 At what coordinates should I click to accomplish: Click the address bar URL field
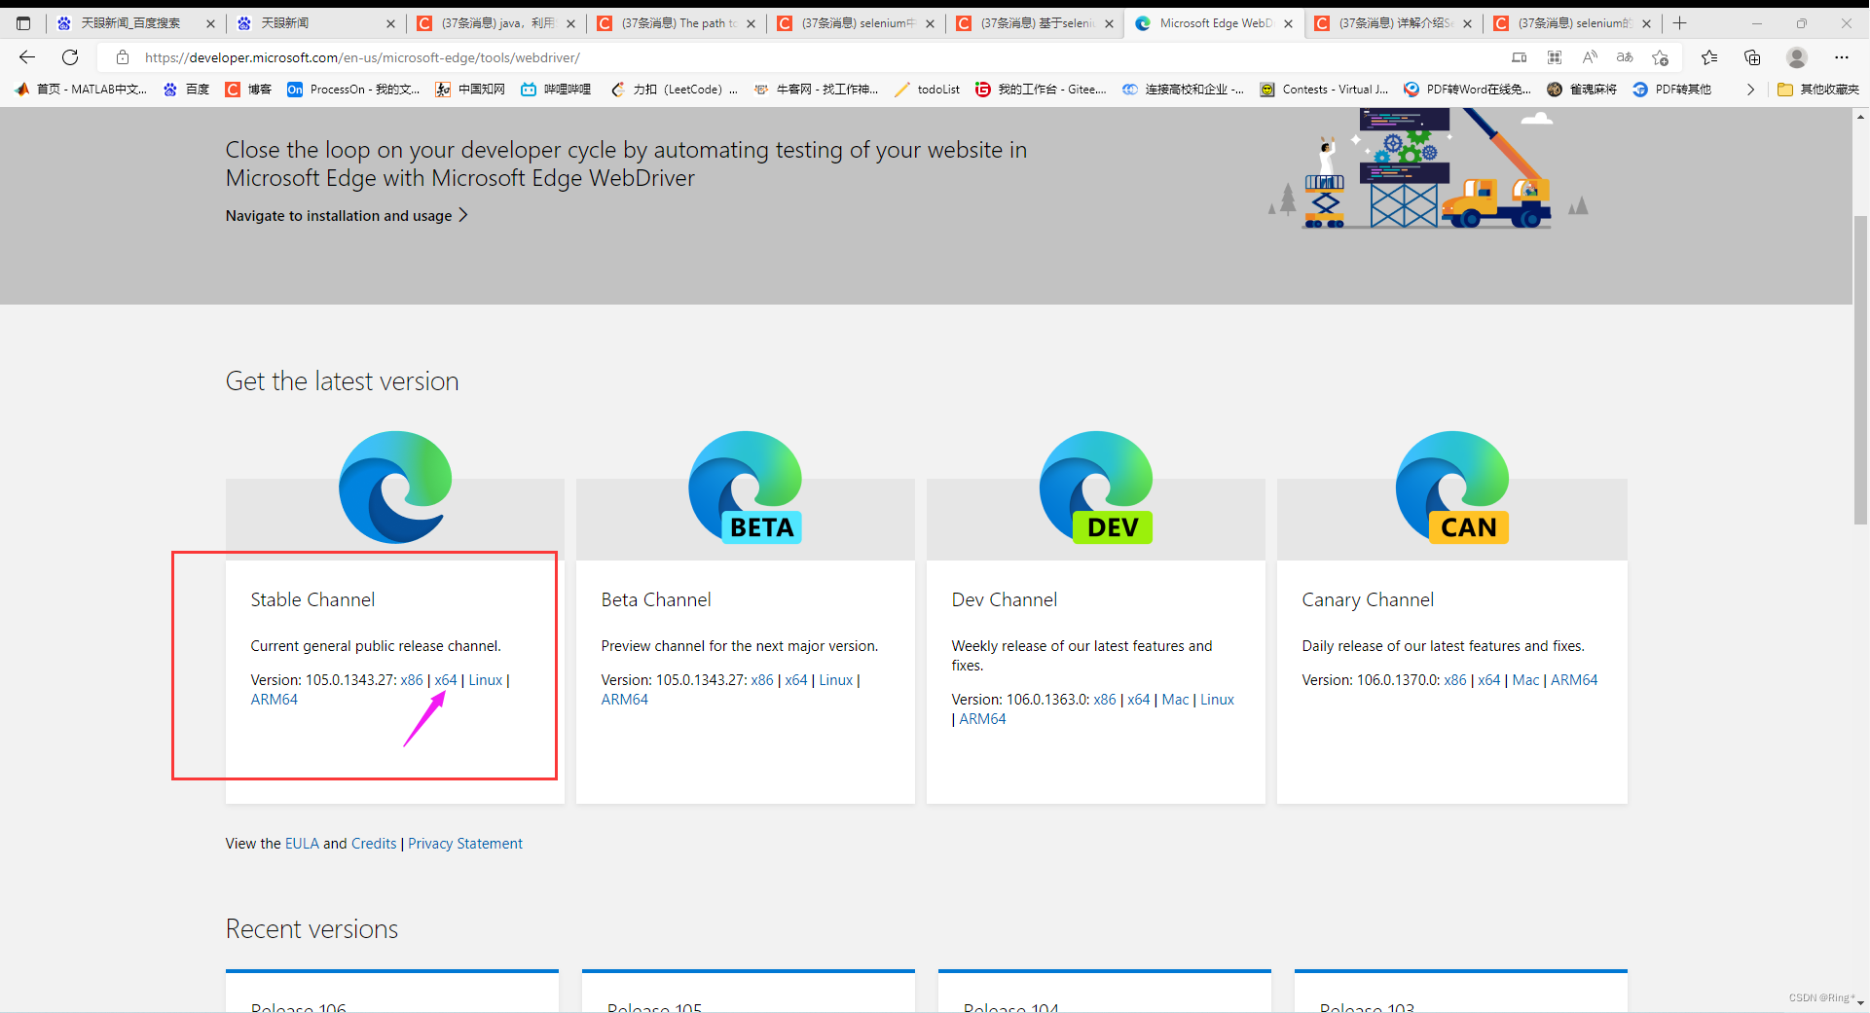(818, 57)
